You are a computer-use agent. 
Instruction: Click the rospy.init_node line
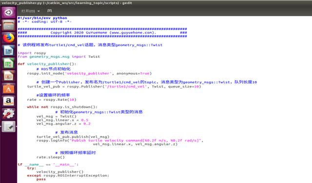pos(89,73)
